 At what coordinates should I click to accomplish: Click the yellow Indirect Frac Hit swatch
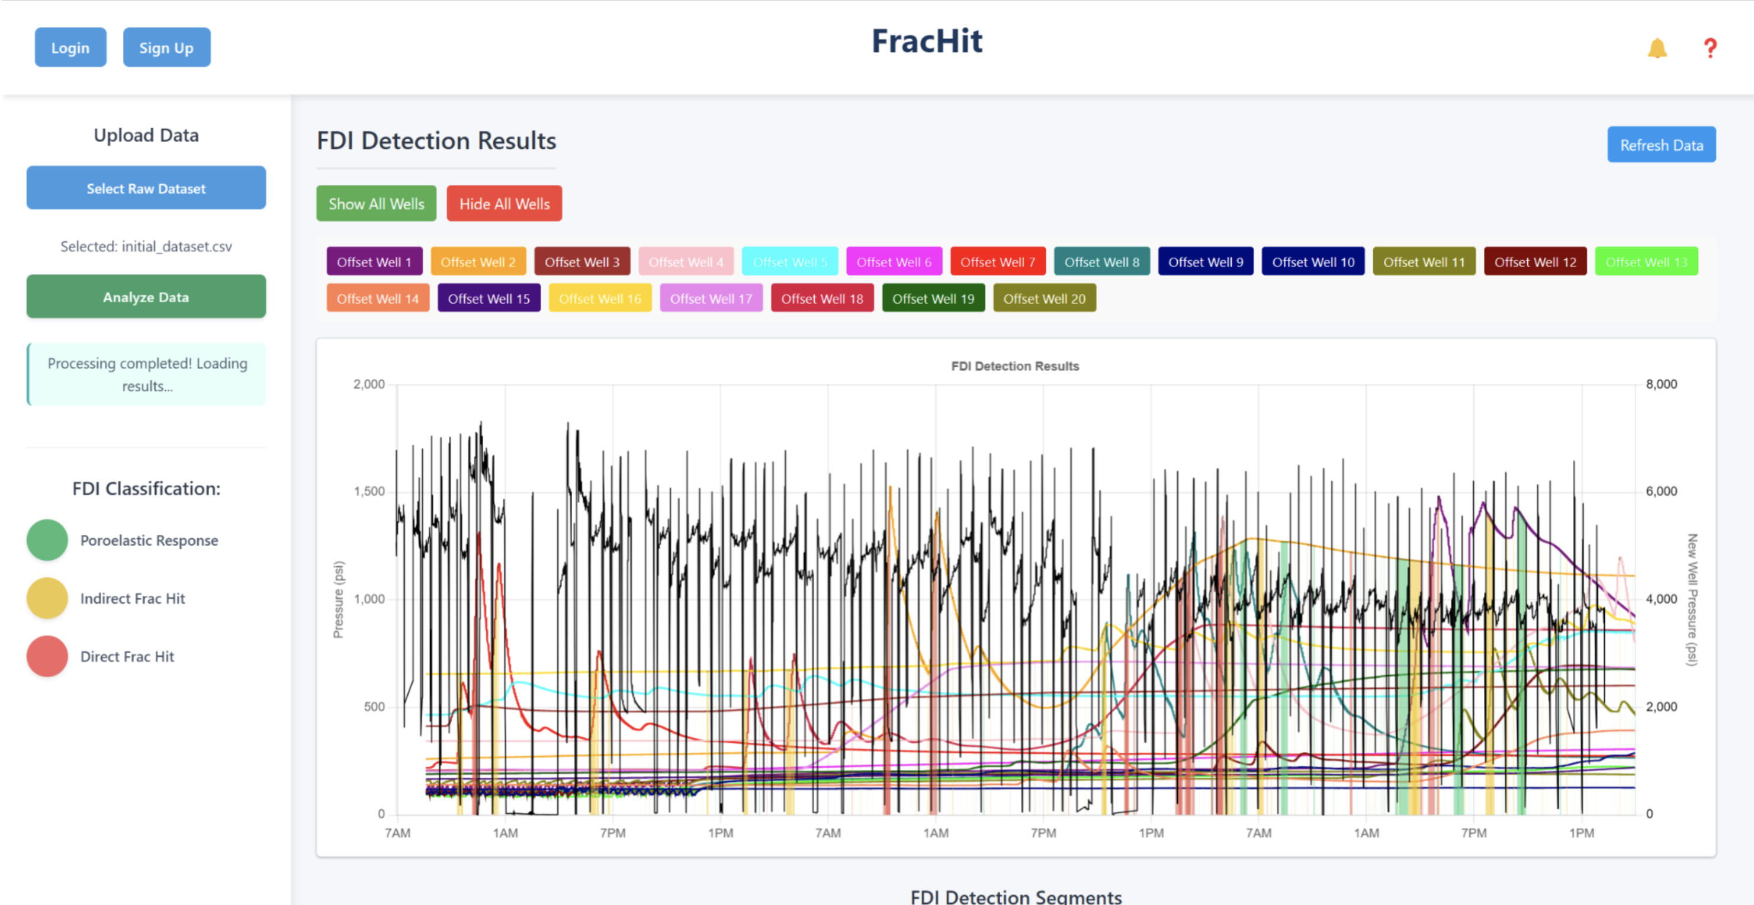point(47,598)
